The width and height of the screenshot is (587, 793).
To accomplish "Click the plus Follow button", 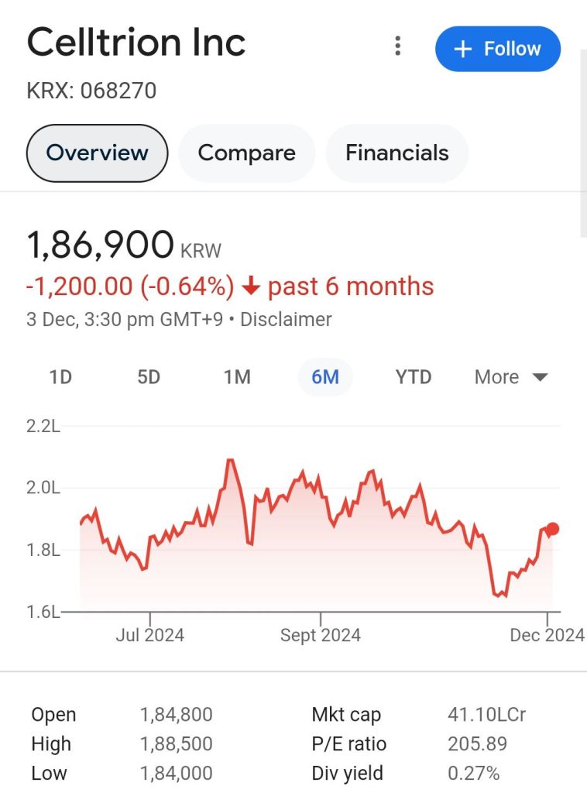I will click(497, 49).
